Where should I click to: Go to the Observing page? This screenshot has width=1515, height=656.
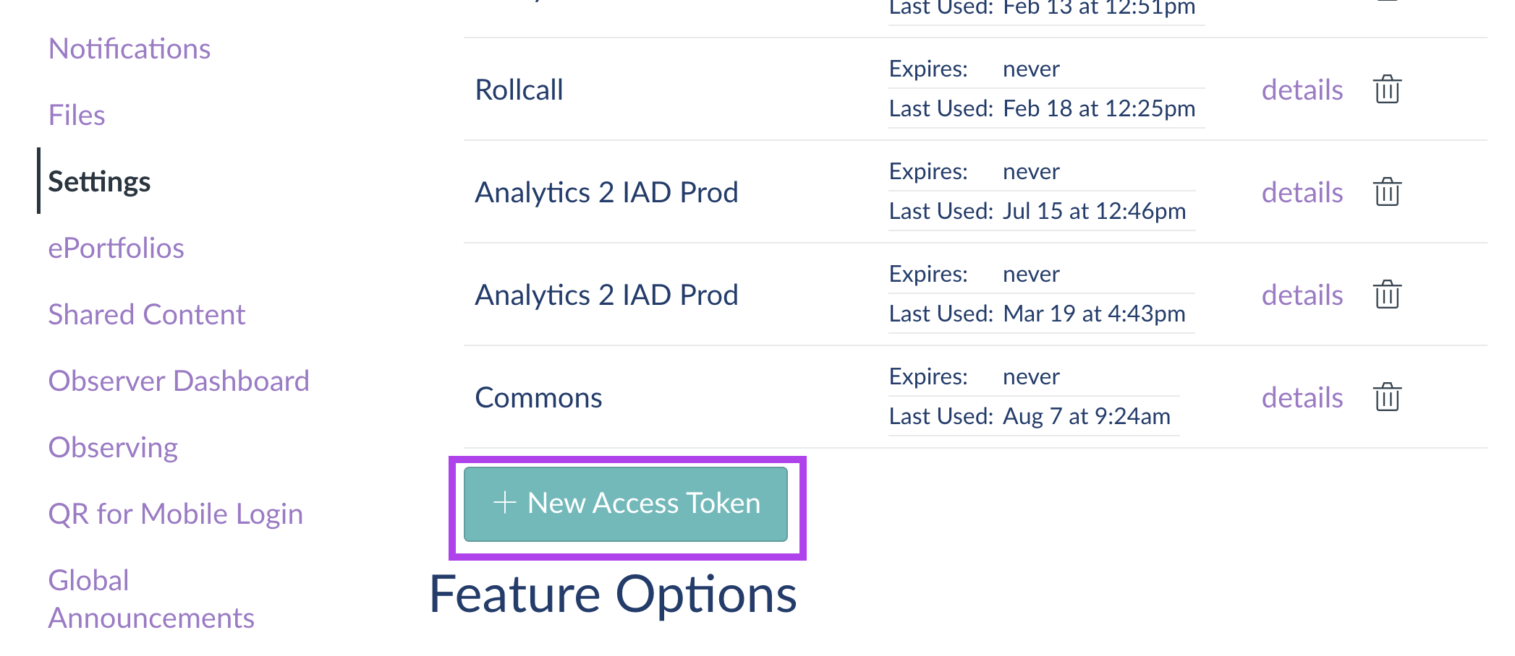click(x=113, y=447)
